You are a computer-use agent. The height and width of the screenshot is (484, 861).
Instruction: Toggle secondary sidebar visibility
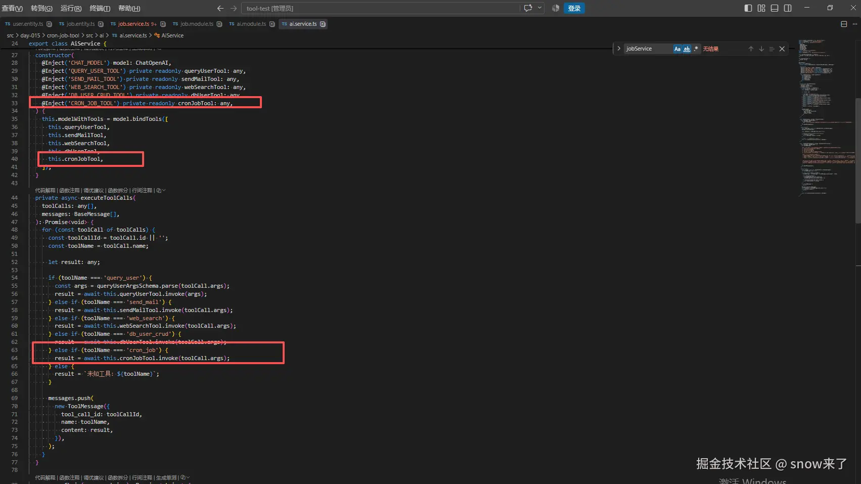pos(788,8)
